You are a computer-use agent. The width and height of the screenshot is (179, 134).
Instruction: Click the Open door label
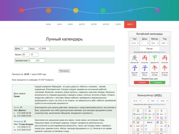149,114
